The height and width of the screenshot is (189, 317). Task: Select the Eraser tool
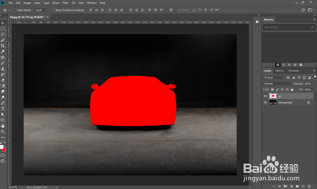pos(3,80)
